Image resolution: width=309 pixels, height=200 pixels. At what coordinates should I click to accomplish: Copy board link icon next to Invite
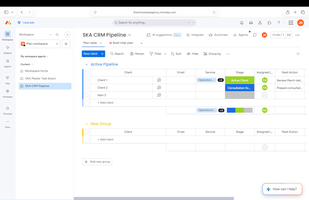click(x=289, y=35)
